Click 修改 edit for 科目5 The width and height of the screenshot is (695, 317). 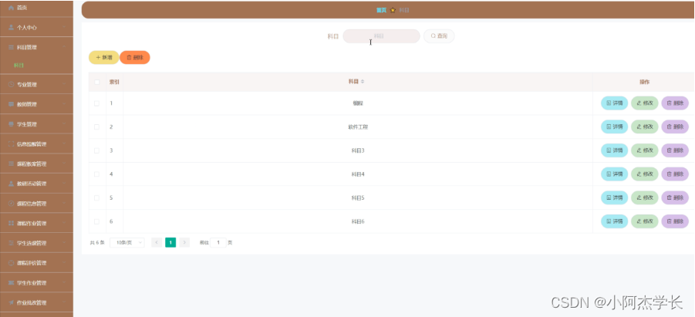644,197
